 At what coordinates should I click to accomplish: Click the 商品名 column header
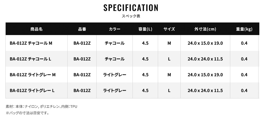(x=37, y=29)
